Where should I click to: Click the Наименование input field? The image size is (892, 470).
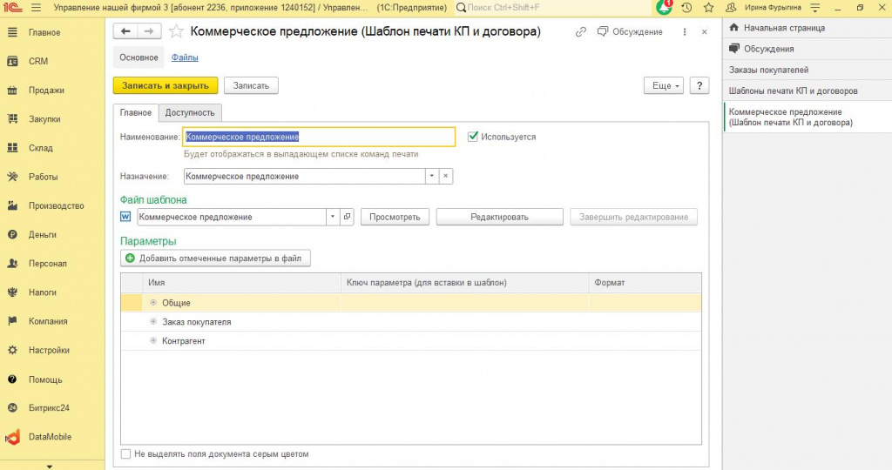tap(319, 137)
